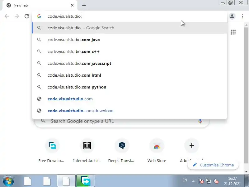249x187 pixels.
Task: Open the Google apps grid
Action: click(233, 32)
